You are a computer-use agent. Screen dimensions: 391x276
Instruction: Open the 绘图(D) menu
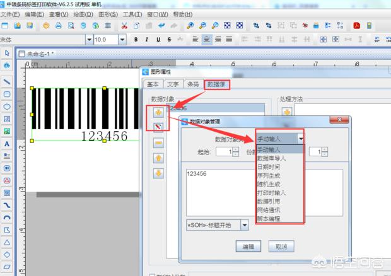click(x=83, y=14)
